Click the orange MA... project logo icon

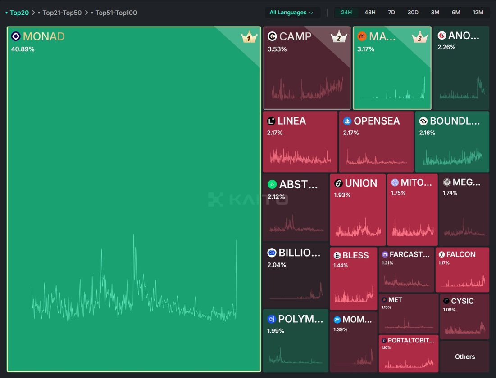pos(362,36)
